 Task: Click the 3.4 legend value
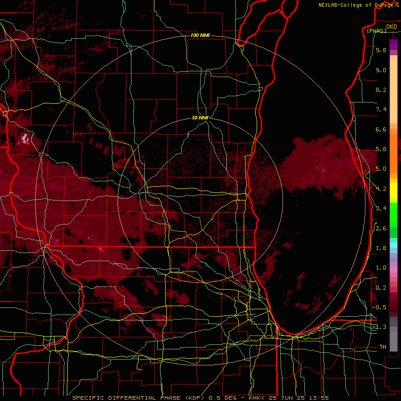point(381,208)
